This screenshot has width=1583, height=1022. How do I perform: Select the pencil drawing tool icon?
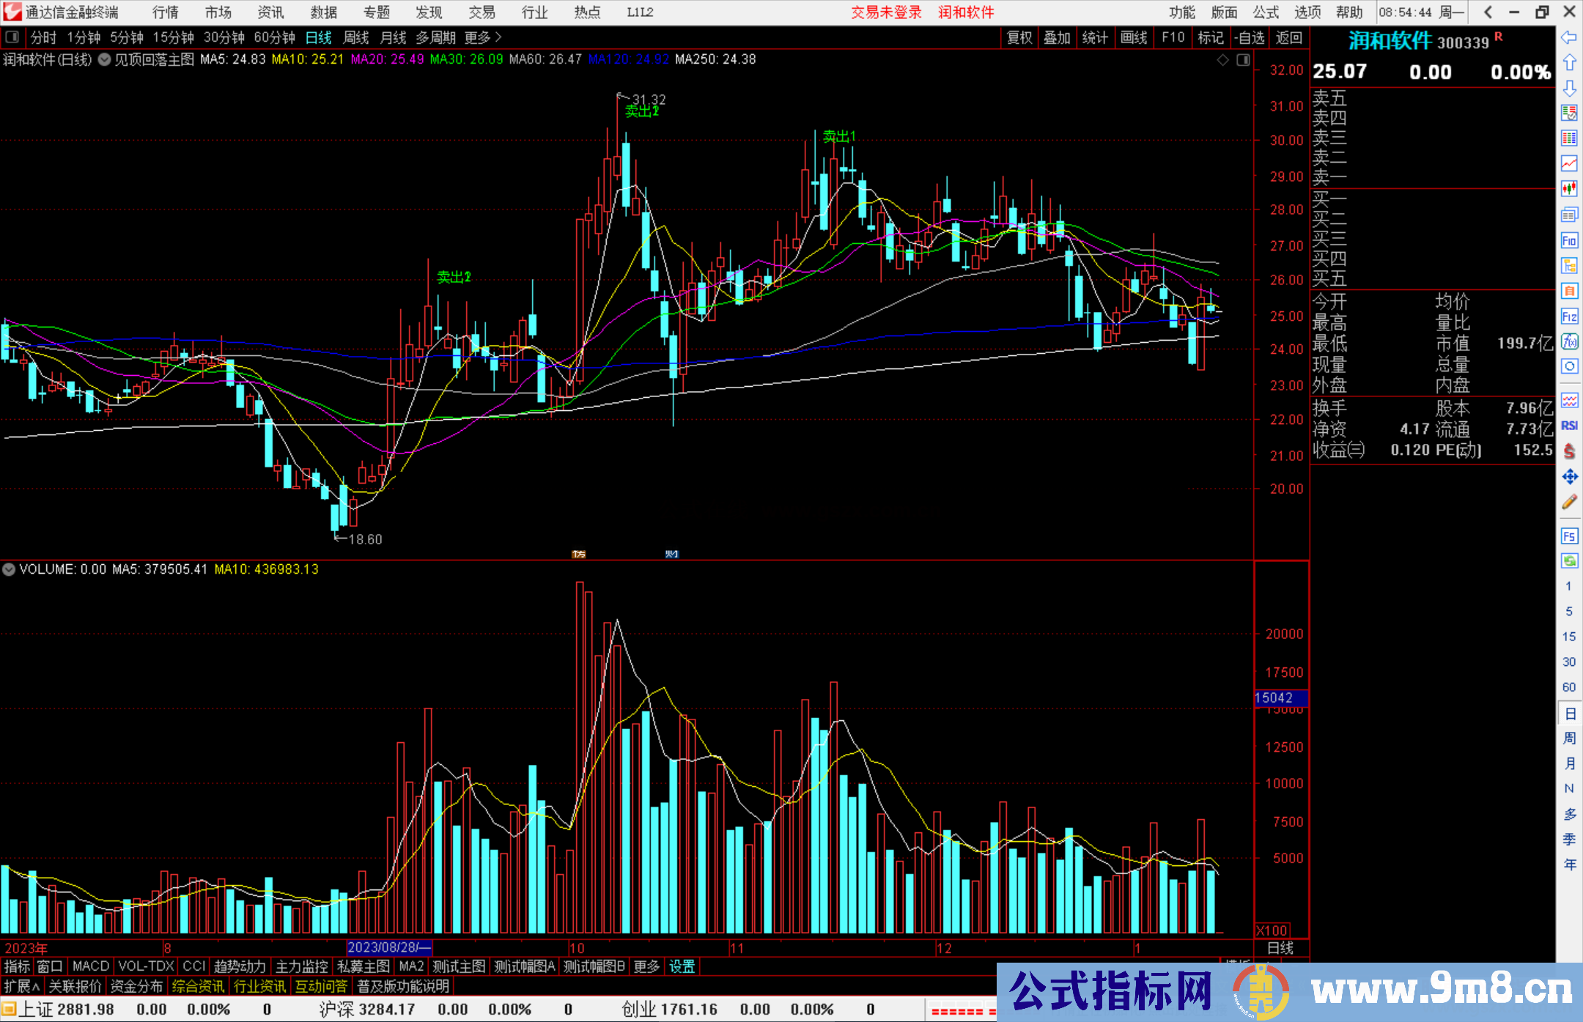(1569, 503)
